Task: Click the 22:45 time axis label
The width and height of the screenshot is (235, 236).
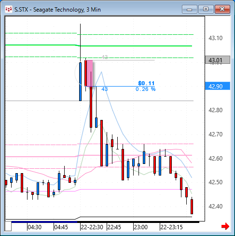Action: point(114,227)
